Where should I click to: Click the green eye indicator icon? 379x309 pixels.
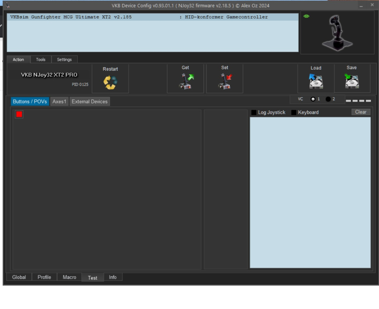[x=306, y=16]
